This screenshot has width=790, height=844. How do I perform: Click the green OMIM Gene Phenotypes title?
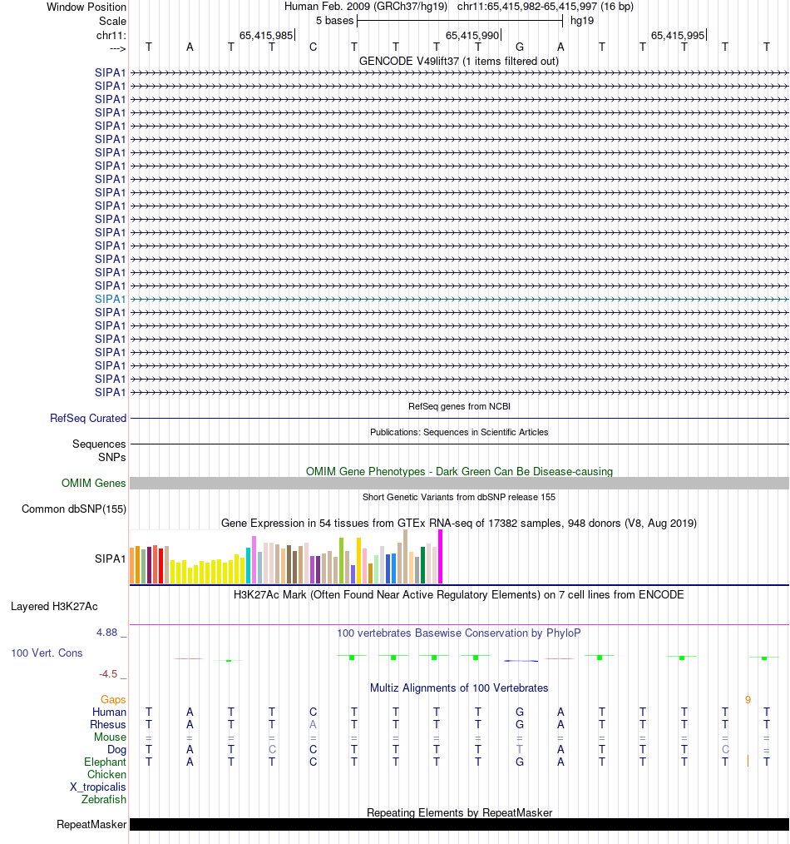tap(459, 471)
